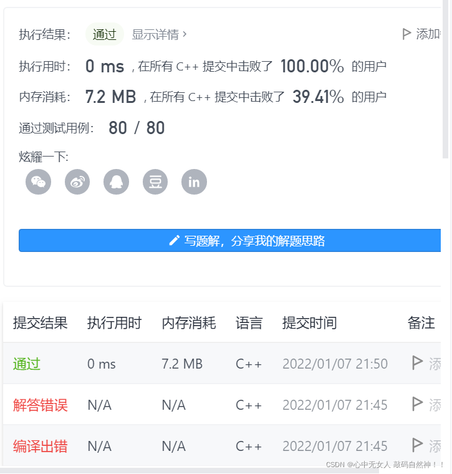The width and height of the screenshot is (452, 474).
Task: Click the 内存消耗 column header
Action: pyautogui.click(x=189, y=323)
